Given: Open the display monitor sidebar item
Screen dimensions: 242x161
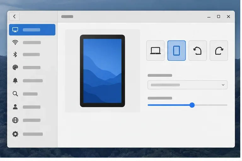Looking at the screenshot, I should (32, 30).
